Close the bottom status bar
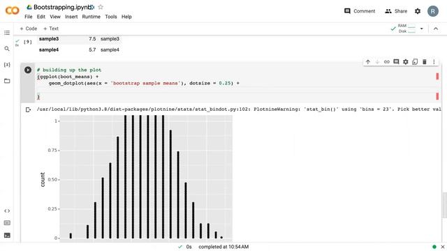Image resolution: width=447 pixels, height=251 pixels. [442, 247]
